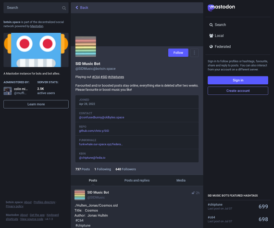Open Privacy policy footer link
Viewport: 274px width, 228px height.
click(15, 206)
